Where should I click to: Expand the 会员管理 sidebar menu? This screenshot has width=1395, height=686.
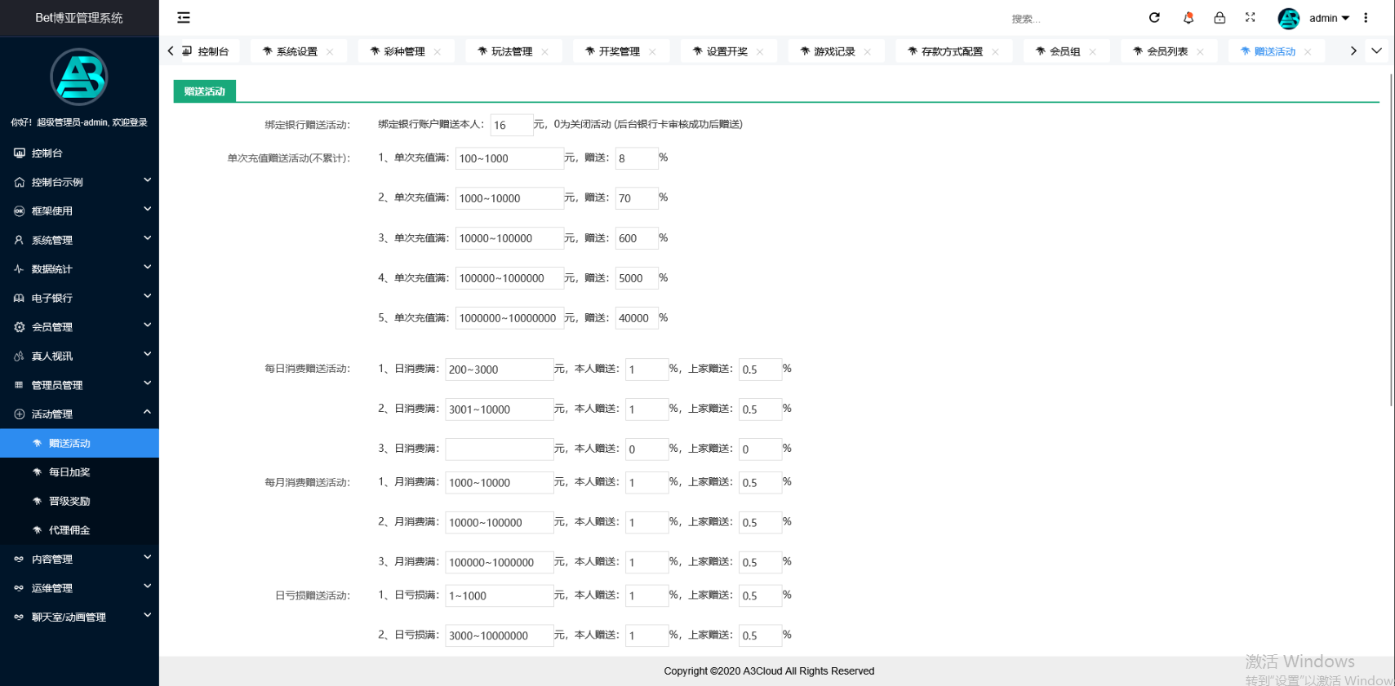(x=79, y=326)
